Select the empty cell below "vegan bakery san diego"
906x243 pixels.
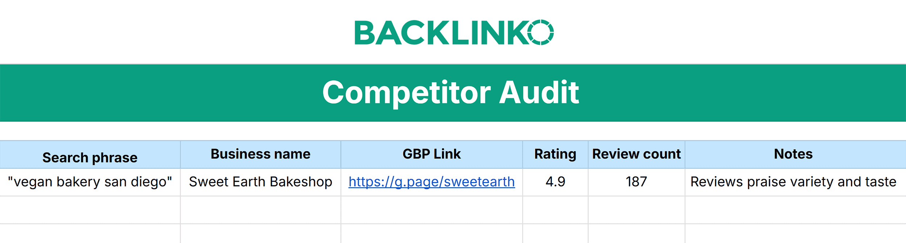[90, 210]
